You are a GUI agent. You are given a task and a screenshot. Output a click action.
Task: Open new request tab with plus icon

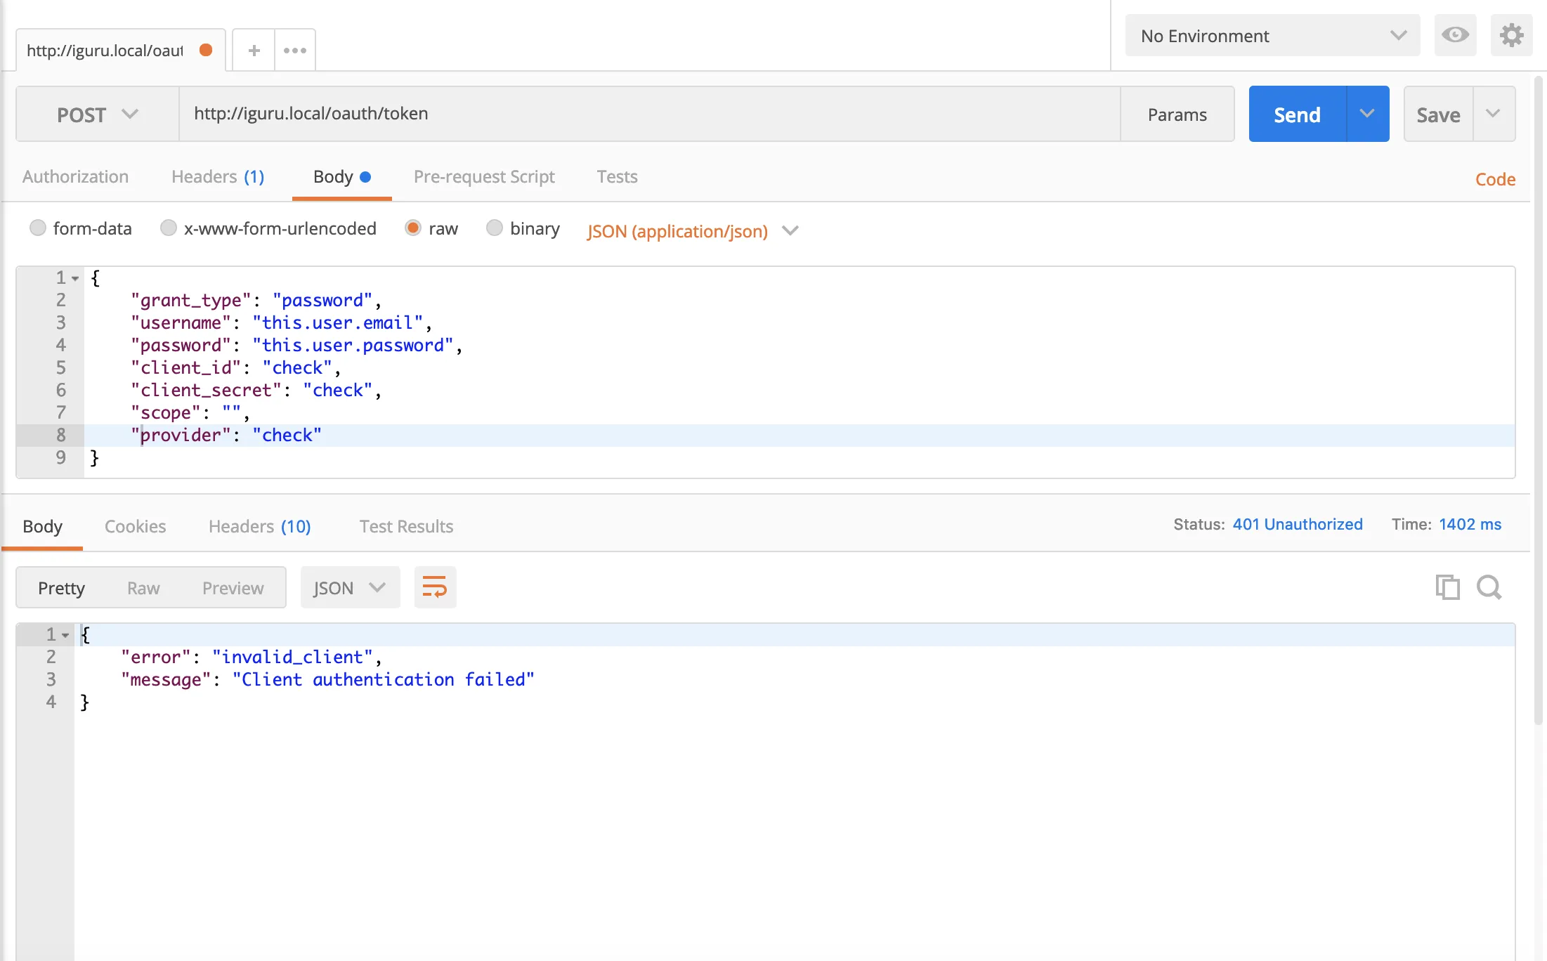coord(254,51)
